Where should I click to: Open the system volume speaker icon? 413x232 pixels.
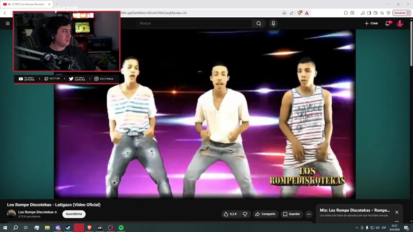tap(378, 228)
